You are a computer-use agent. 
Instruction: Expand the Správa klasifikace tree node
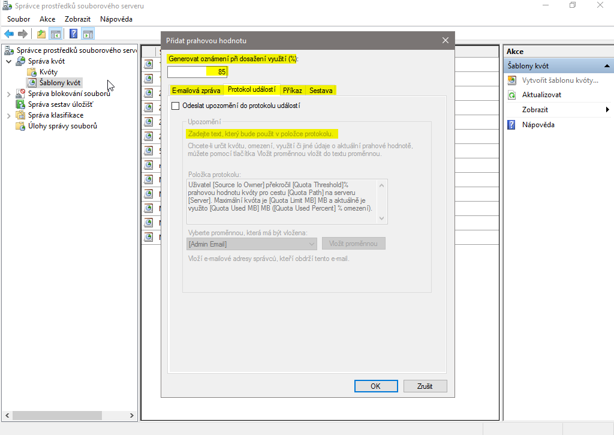click(8, 115)
